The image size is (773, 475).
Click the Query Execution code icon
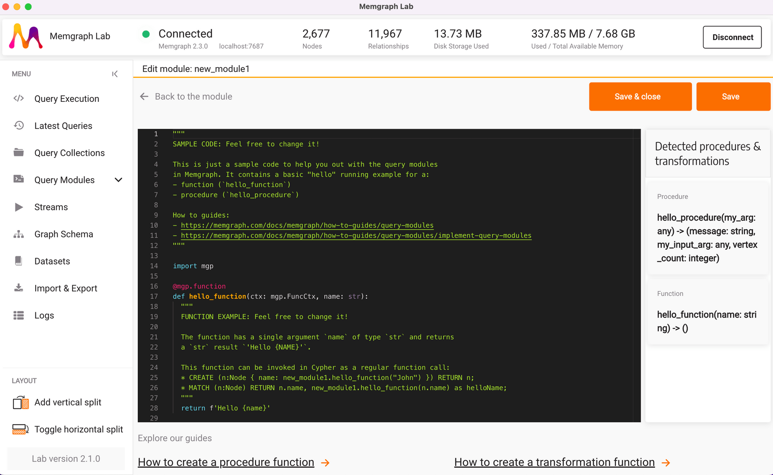[x=19, y=98]
